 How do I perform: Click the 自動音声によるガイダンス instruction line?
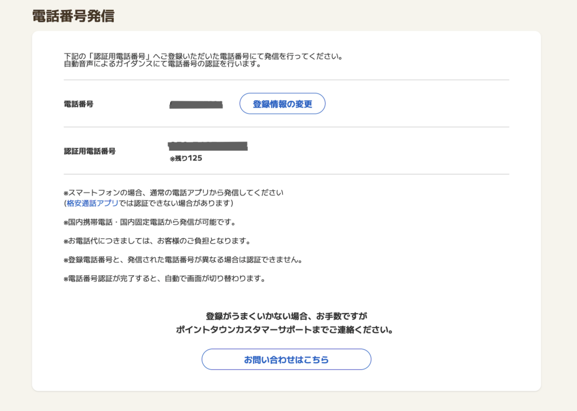[x=162, y=64]
